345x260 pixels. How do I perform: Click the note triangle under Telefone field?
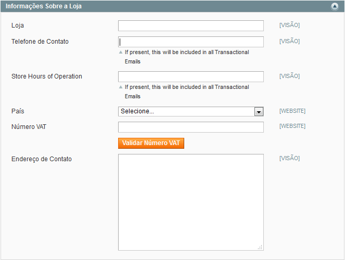tap(121, 52)
